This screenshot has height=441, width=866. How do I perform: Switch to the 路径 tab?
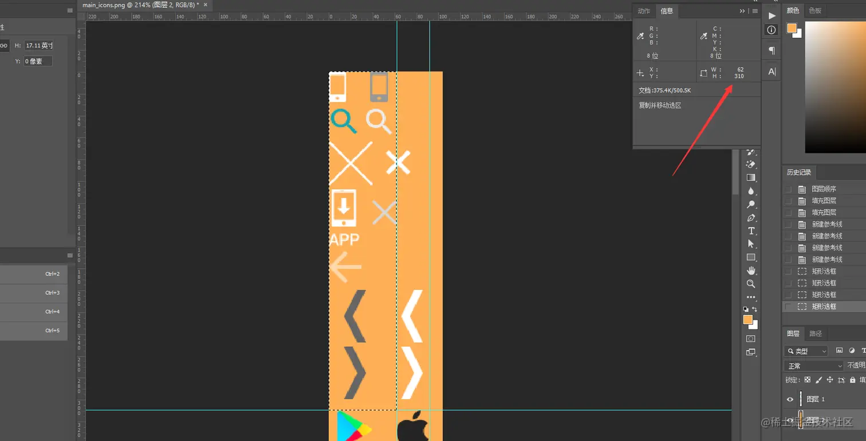816,333
